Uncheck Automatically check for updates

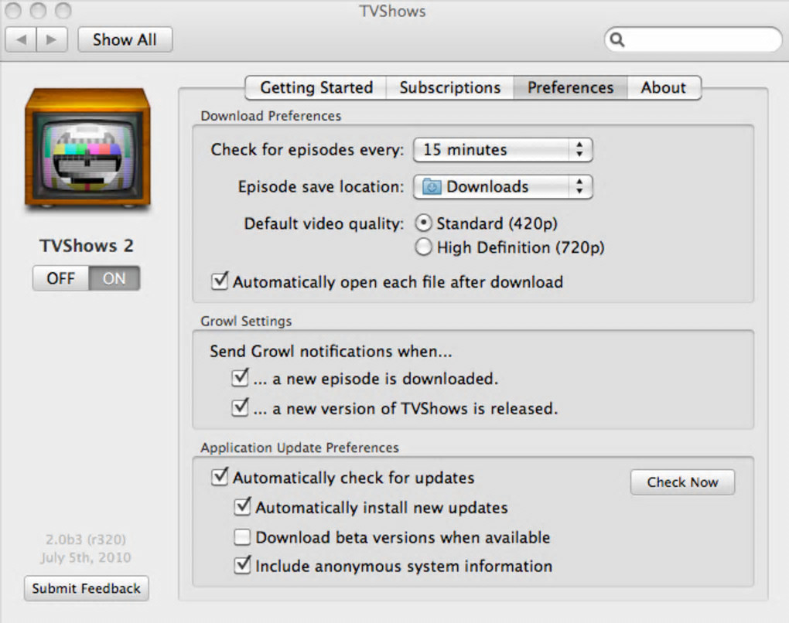[220, 476]
